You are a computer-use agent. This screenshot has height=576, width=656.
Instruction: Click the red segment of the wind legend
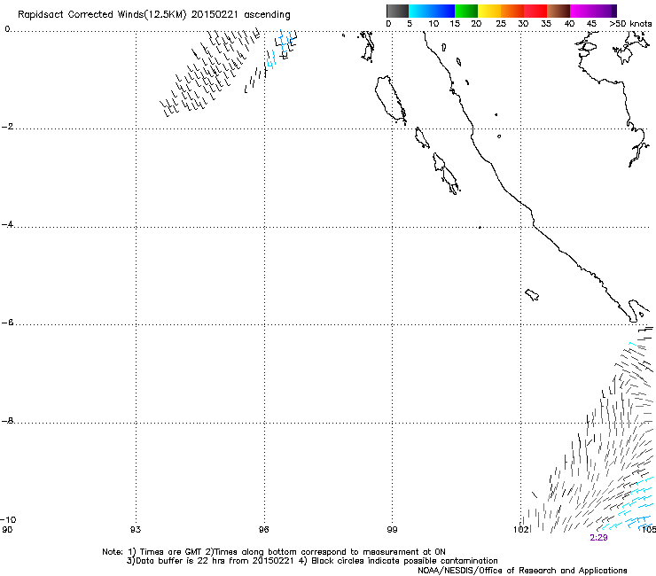coord(535,11)
